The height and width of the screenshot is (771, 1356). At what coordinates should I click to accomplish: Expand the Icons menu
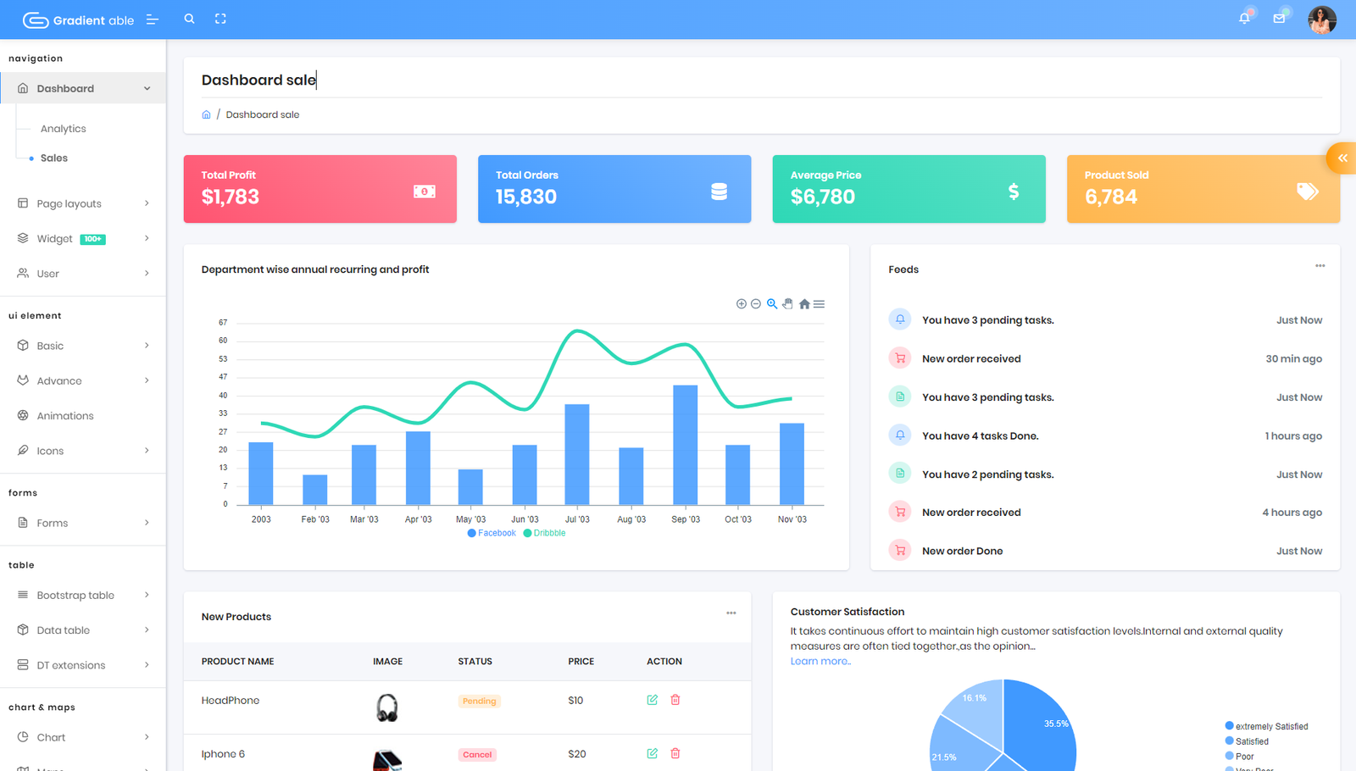[83, 451]
